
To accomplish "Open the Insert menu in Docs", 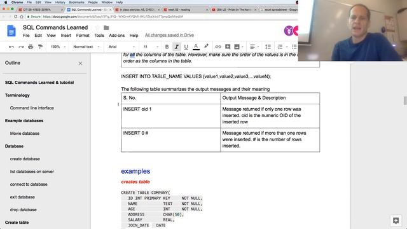I will point(66,36).
